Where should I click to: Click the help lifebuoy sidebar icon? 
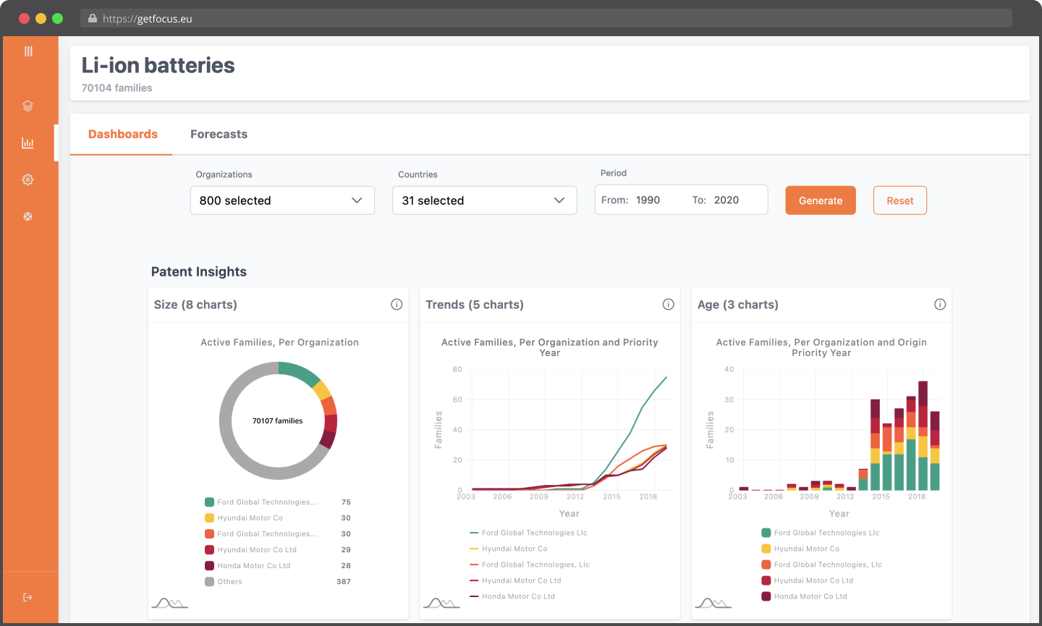27,216
